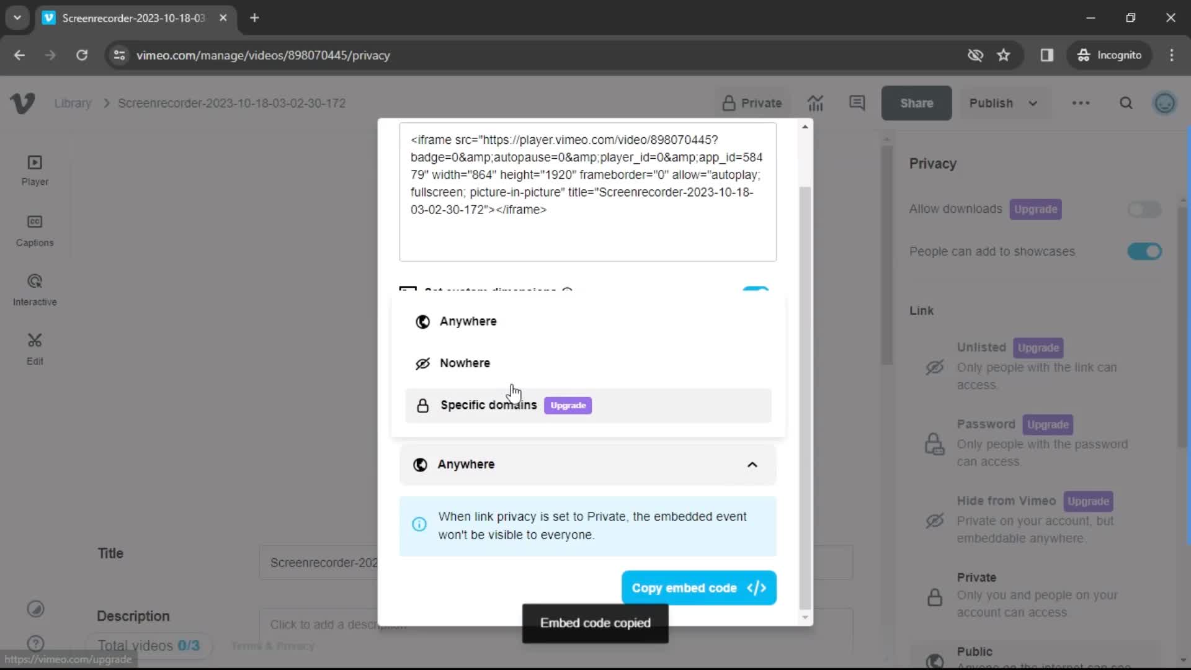
Task: Click the Upgrade badge beside Specific domains
Action: pyautogui.click(x=568, y=405)
